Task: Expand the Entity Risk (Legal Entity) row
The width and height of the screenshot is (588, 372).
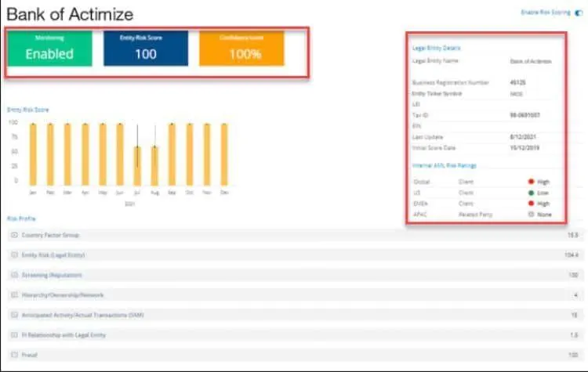Action: click(x=14, y=255)
